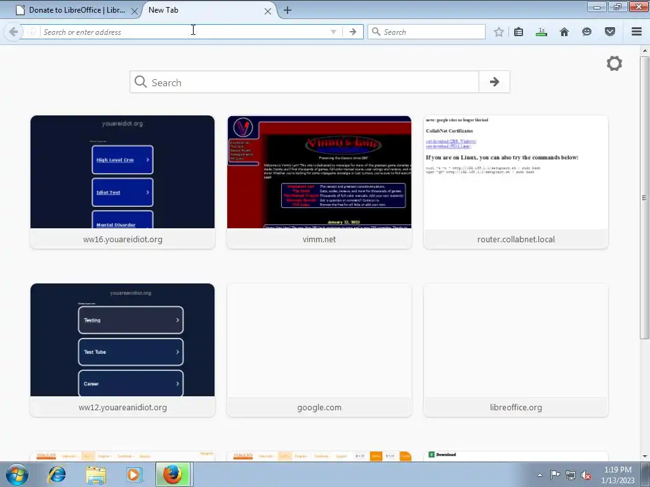Bookmark this page with the star icon
Screen dimensions: 650x487
pyautogui.click(x=499, y=32)
